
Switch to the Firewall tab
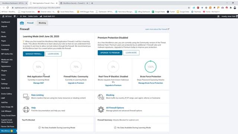[x=30, y=23]
